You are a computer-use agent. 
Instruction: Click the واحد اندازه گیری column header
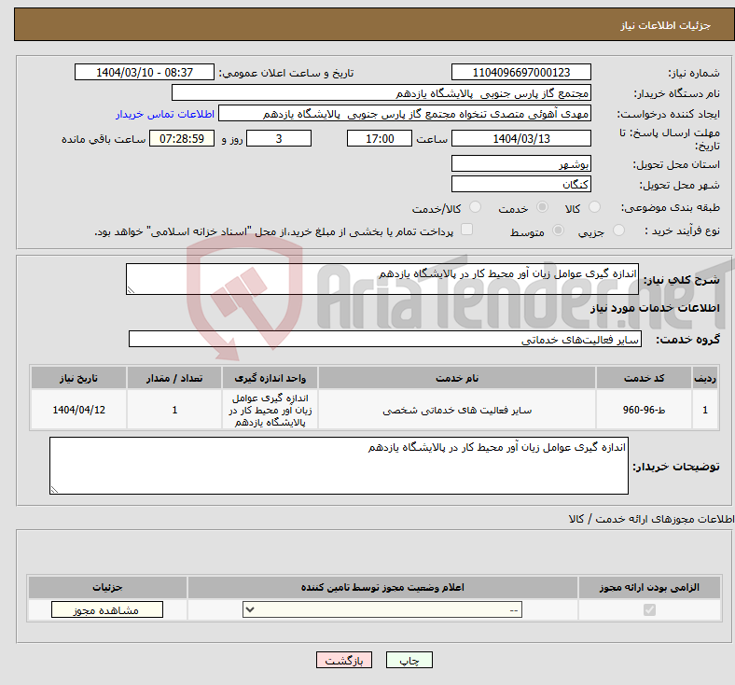coord(270,378)
